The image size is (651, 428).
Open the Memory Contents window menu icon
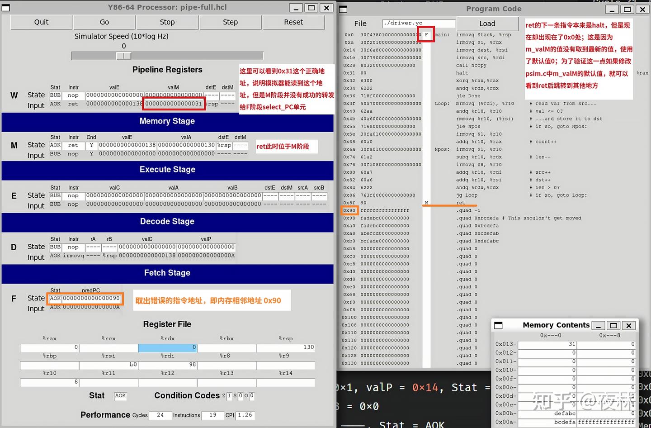tap(498, 325)
